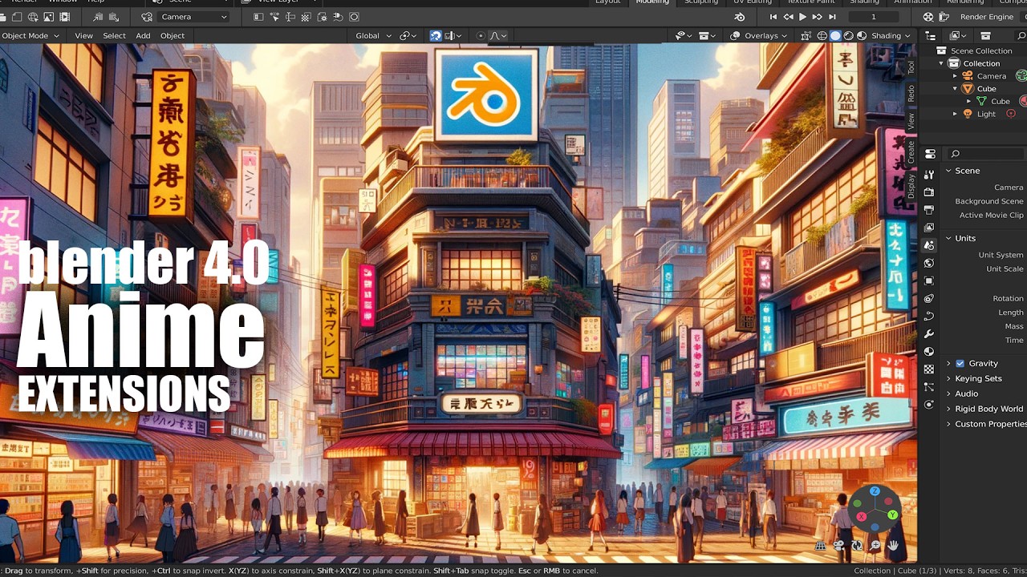Click the Z axis on navigation gizmo
The image size is (1027, 577).
[x=875, y=491]
